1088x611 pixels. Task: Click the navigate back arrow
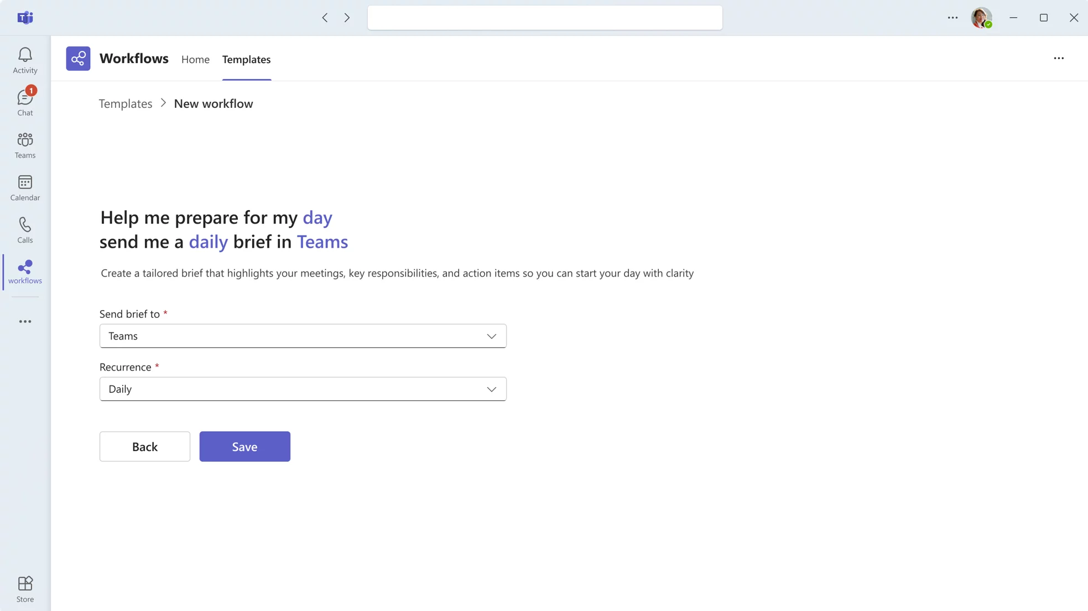click(325, 18)
